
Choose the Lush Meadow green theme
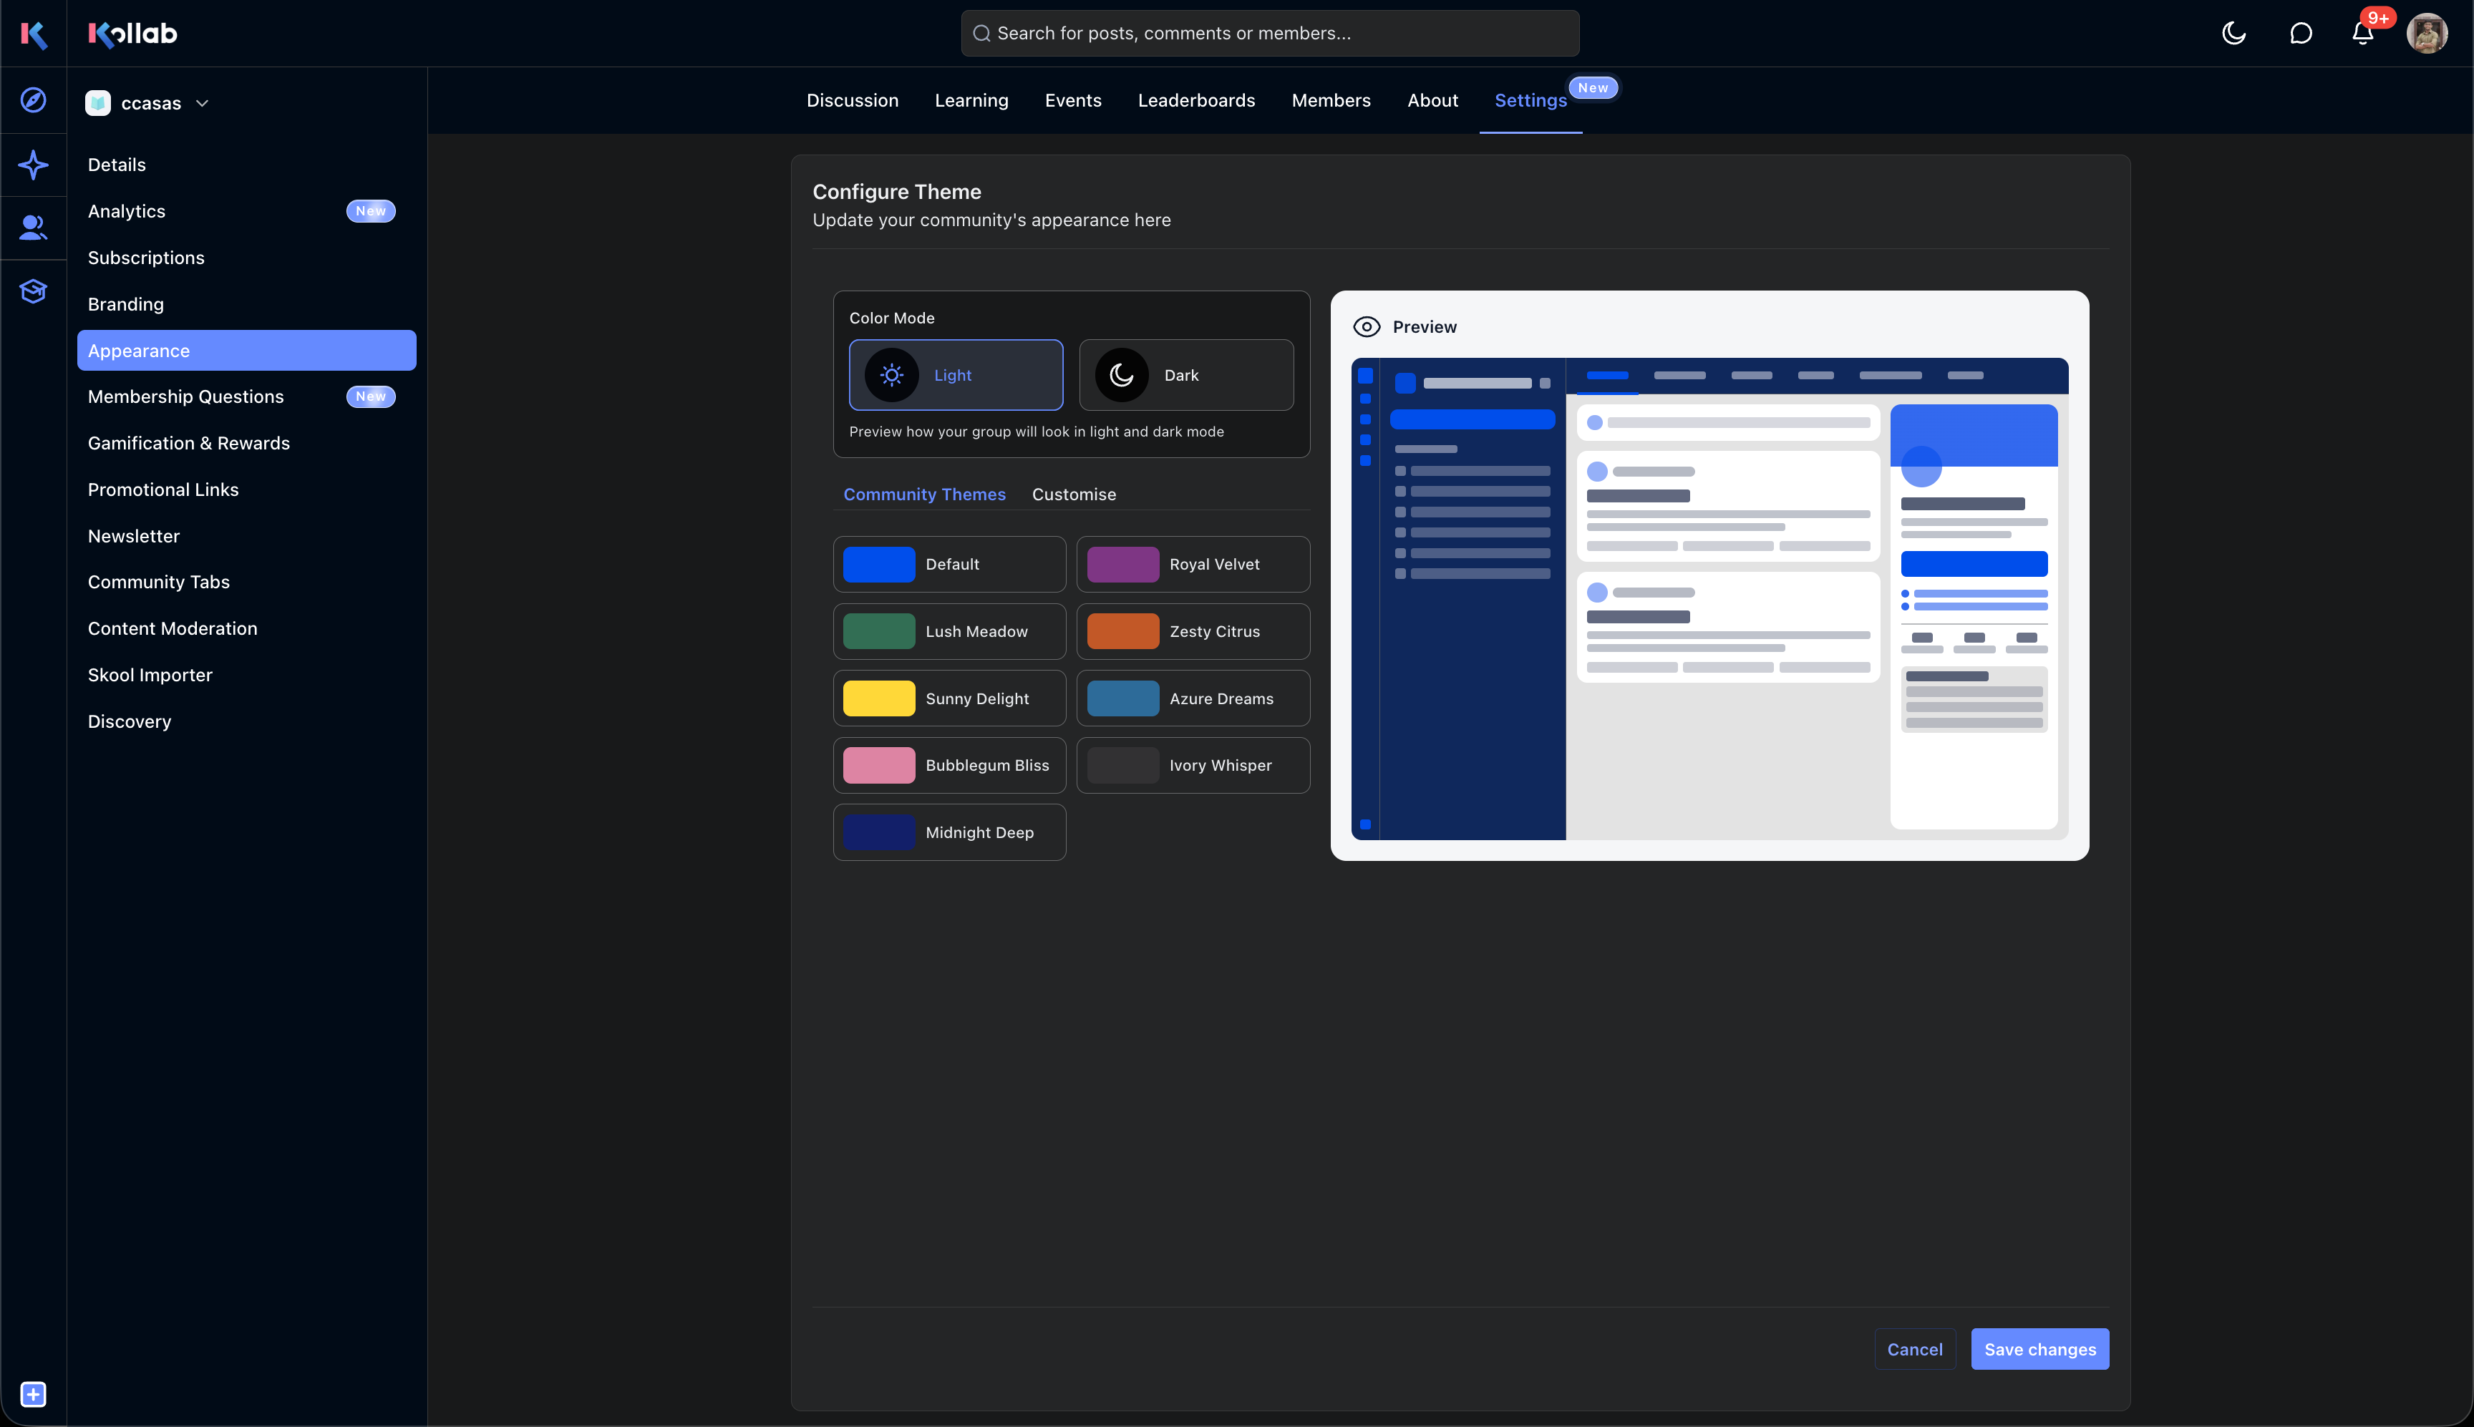coord(949,631)
